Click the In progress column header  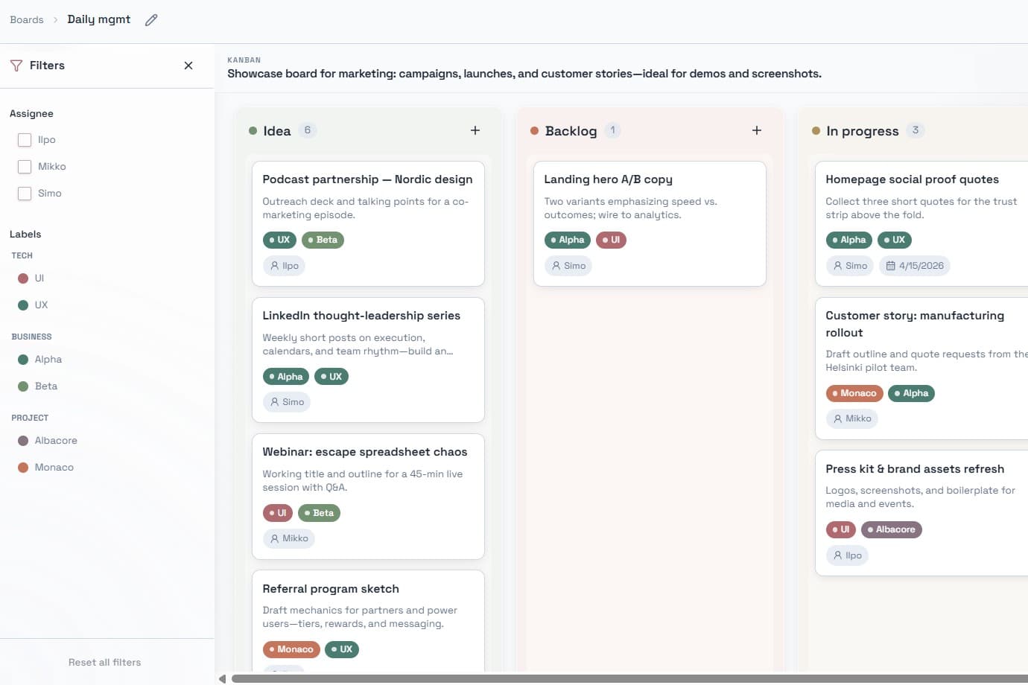(863, 131)
